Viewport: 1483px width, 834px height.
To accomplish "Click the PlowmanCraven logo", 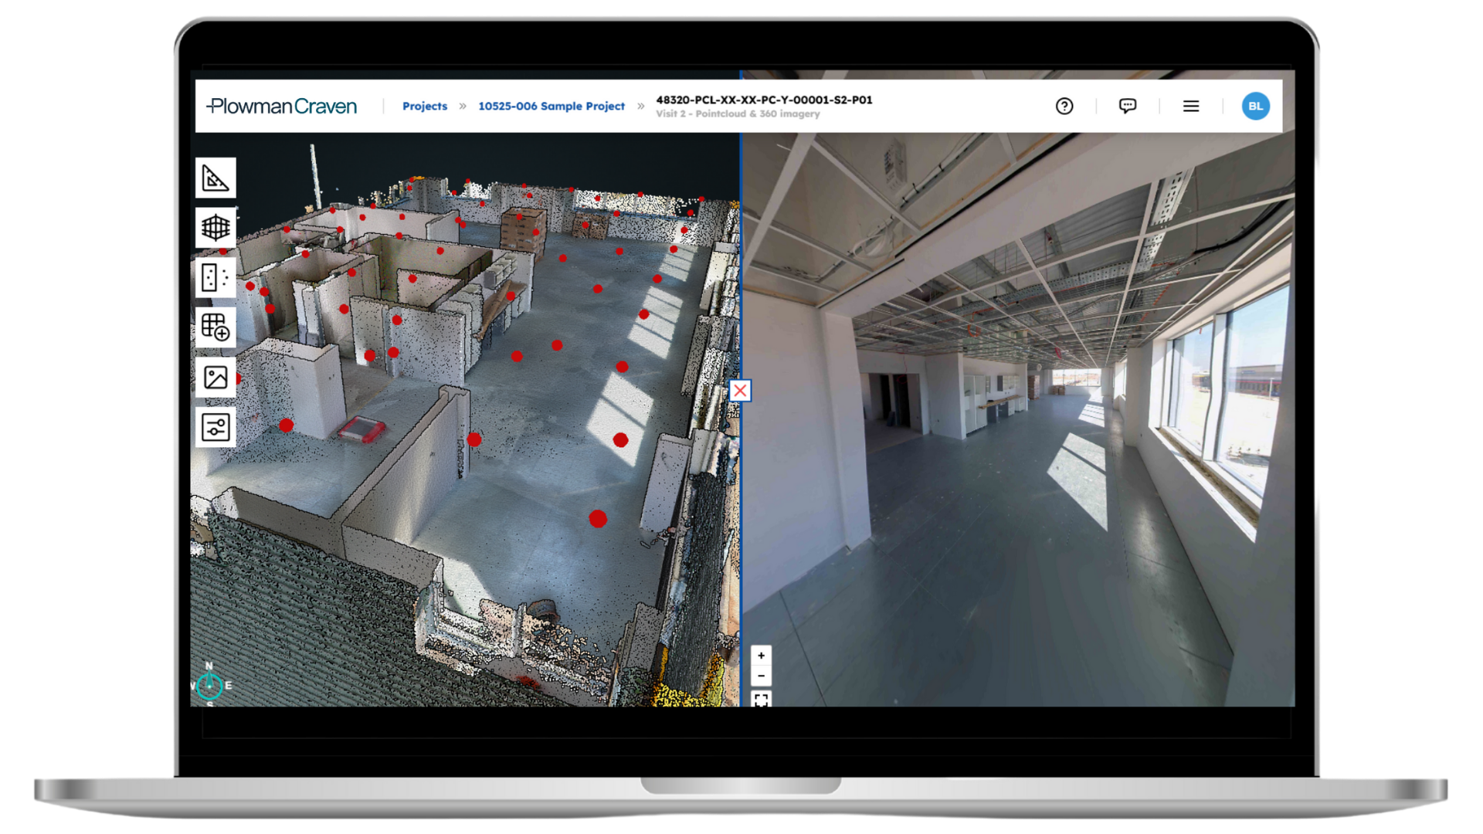I will coord(282,106).
